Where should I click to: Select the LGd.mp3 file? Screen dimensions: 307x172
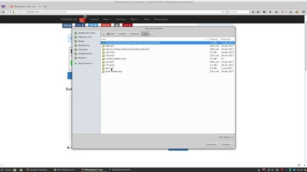[168, 52]
